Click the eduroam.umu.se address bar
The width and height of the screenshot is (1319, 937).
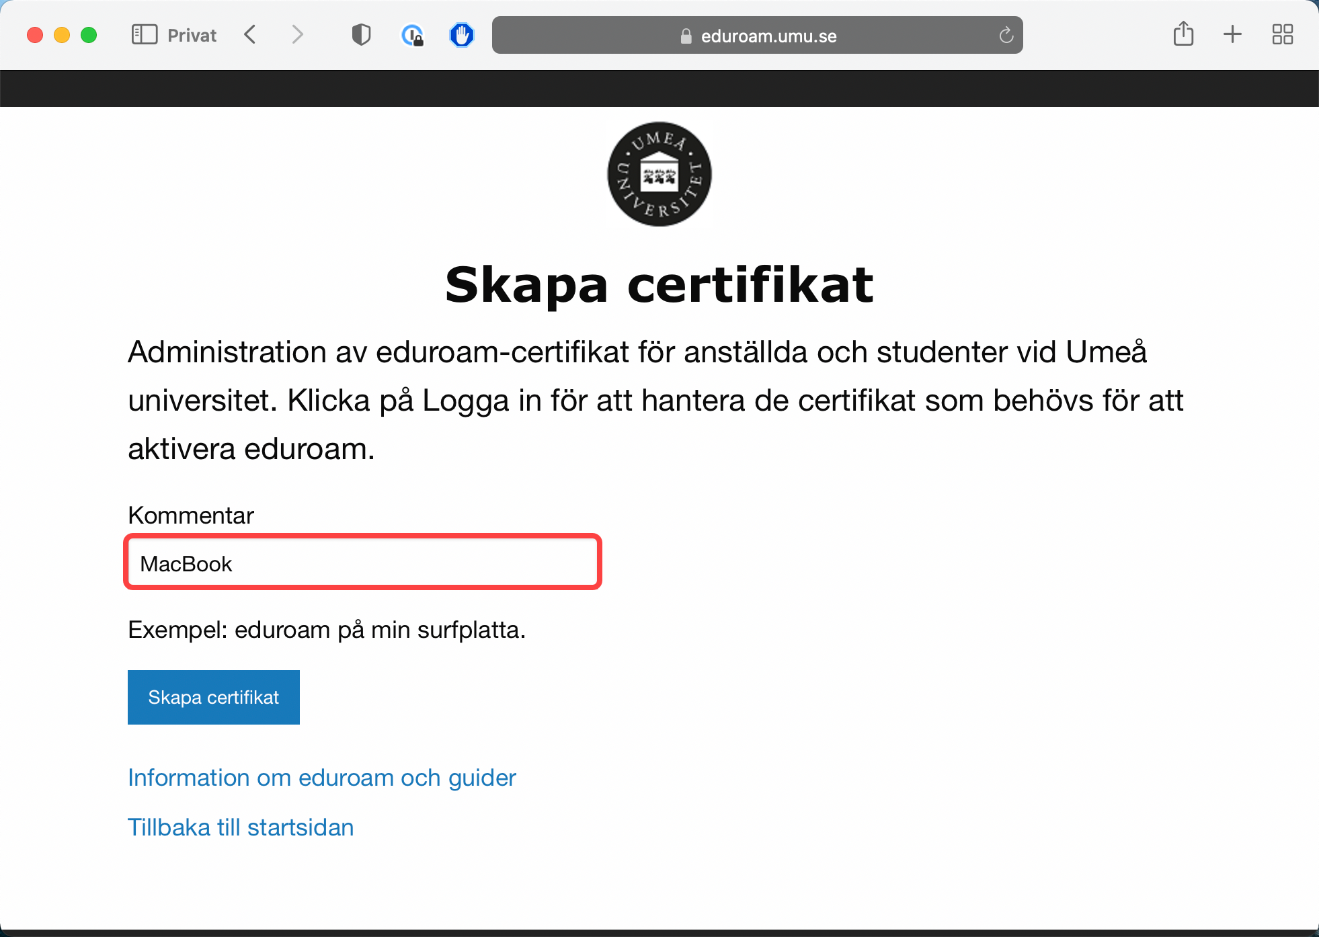coord(757,35)
